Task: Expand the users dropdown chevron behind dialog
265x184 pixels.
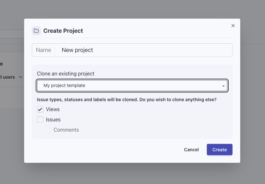Action: (x=20, y=77)
